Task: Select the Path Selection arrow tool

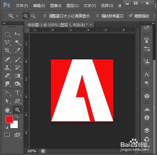Action: [x=7, y=101]
